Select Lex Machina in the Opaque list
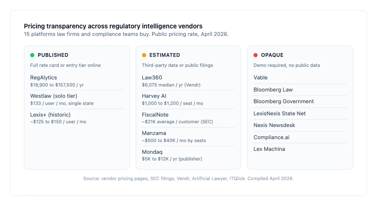377x206 pixels. click(269, 149)
